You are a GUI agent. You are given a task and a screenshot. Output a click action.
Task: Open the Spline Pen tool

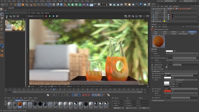(x=65, y=5)
